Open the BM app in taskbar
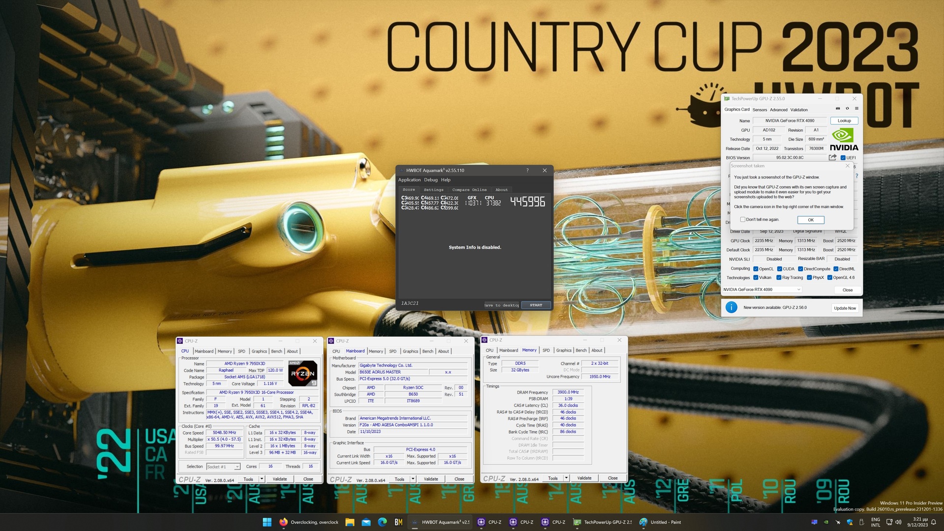The height and width of the screenshot is (531, 944). pos(399,522)
